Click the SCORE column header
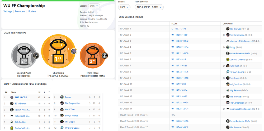 click(174, 24)
